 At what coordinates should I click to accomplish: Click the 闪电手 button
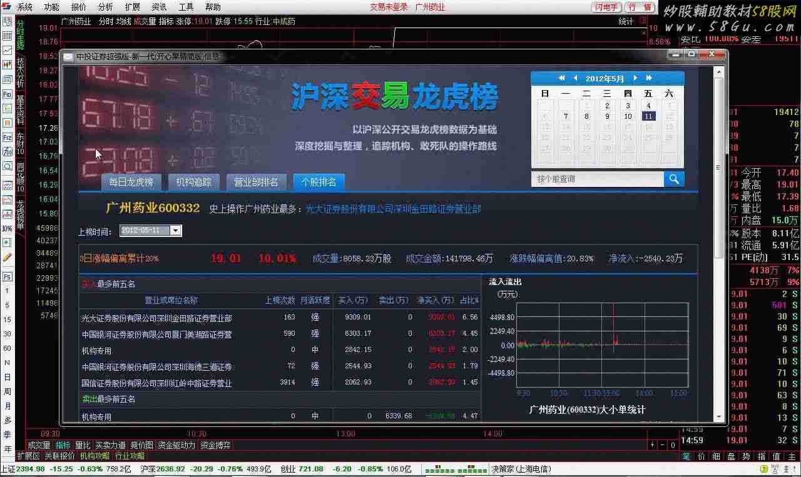606,7
